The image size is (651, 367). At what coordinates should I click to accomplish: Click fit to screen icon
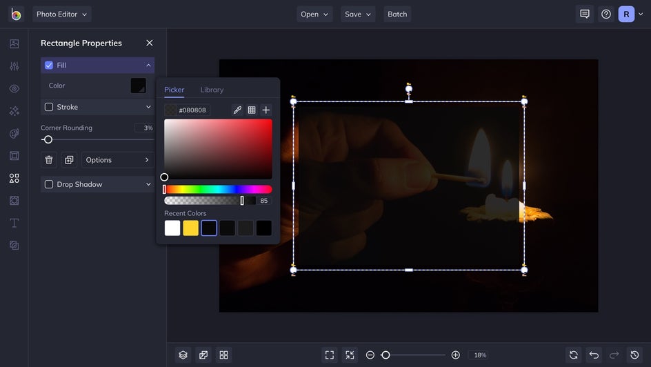click(330, 355)
